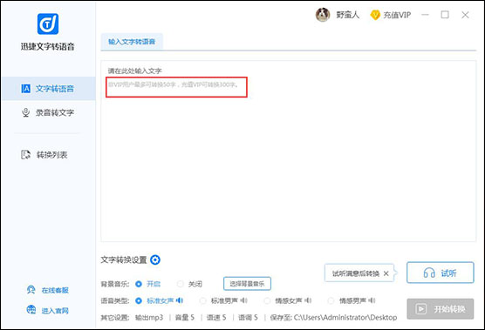The height and width of the screenshot is (330, 485).
Task: Click the 语调 5 setting
Action: tap(248, 317)
